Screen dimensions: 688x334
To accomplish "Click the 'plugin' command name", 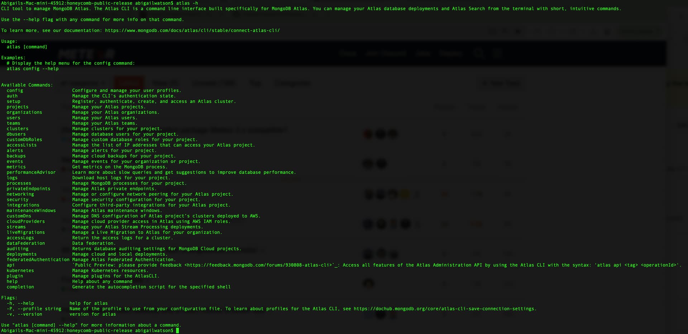I will (15, 276).
